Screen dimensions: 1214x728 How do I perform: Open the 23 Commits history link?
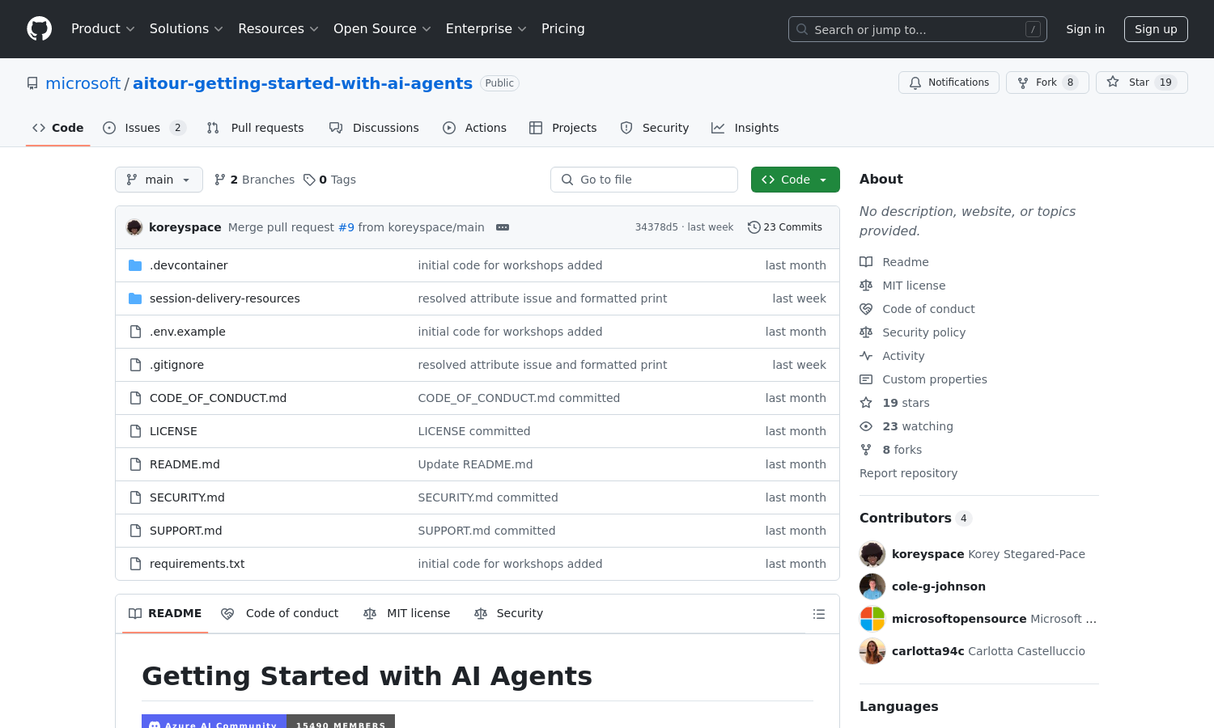[x=785, y=227]
